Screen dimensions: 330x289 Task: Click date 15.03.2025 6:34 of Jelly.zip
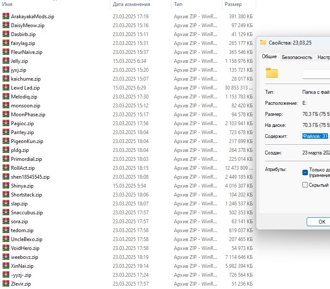tap(129, 61)
